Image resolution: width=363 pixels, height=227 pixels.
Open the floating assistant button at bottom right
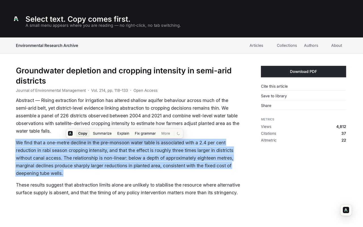[x=346, y=210]
